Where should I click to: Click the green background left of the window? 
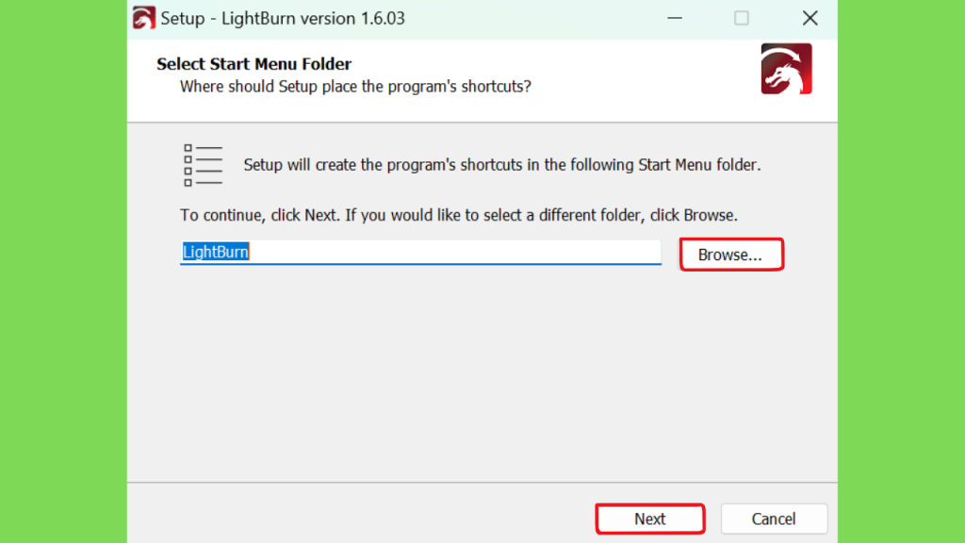[x=63, y=271]
